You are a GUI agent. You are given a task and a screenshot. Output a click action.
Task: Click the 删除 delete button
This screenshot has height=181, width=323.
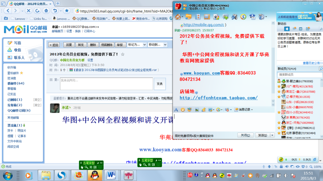(93, 45)
